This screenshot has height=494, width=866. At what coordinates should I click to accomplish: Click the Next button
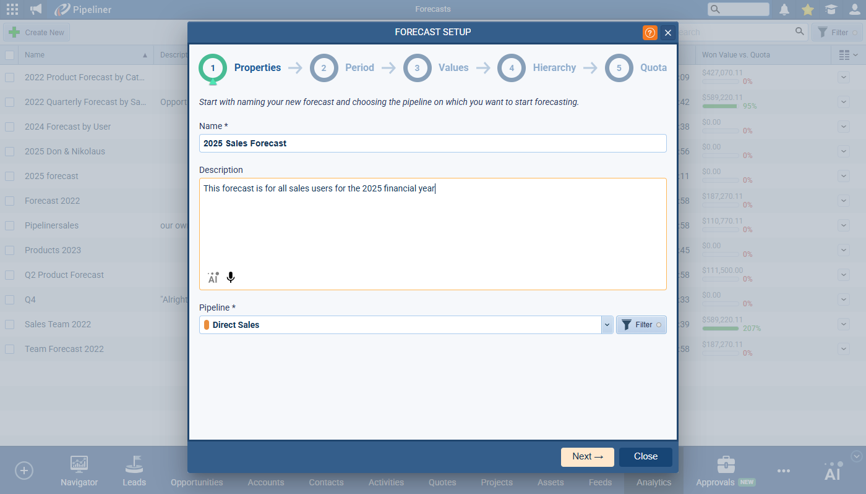(x=587, y=457)
